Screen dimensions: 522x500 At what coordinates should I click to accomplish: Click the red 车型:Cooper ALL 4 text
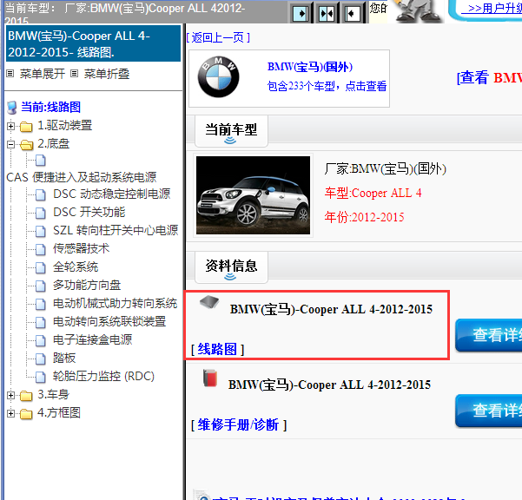click(x=373, y=193)
